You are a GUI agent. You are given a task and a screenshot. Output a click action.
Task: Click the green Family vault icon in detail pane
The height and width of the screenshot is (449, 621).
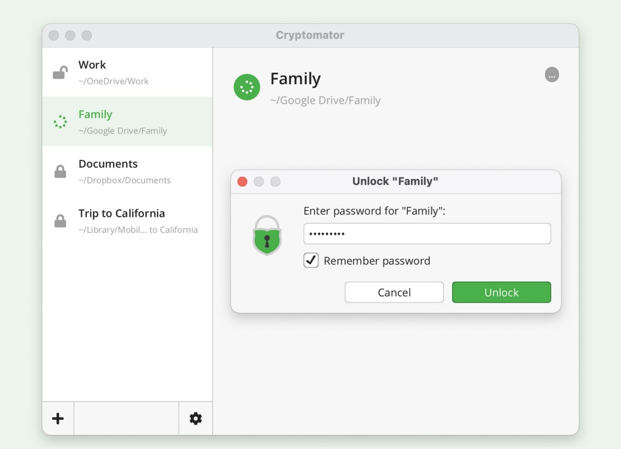(x=246, y=87)
